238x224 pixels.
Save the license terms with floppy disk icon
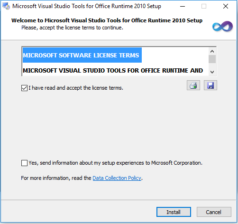tap(211, 85)
